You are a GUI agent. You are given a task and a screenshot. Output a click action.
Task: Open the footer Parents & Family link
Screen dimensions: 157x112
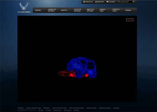coord(105,108)
